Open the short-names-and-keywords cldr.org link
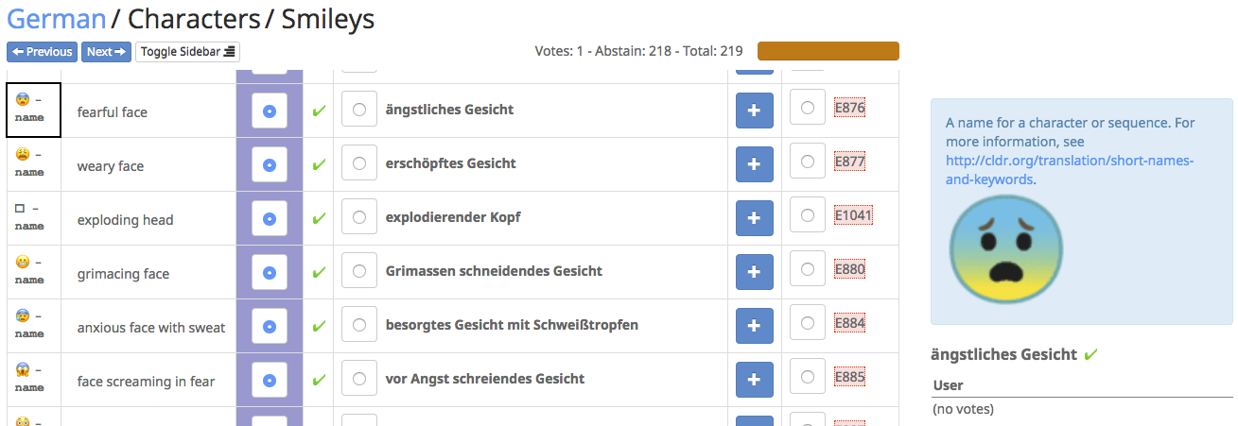The image size is (1238, 426). pyautogui.click(x=1070, y=170)
